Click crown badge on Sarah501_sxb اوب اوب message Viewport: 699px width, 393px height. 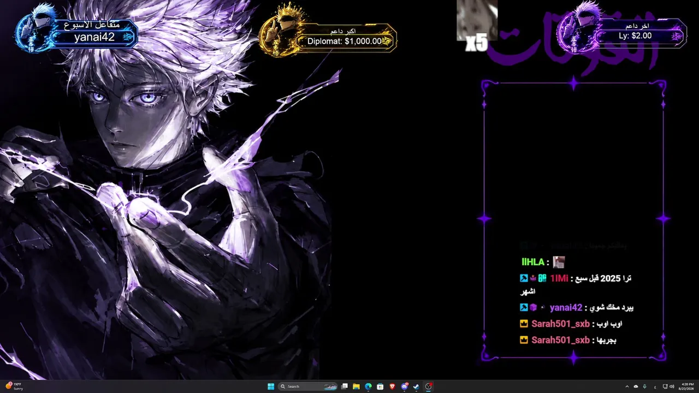524,324
